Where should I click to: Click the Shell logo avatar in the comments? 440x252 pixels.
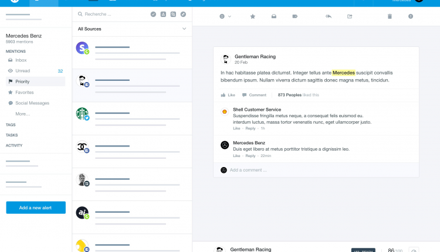[x=225, y=111]
